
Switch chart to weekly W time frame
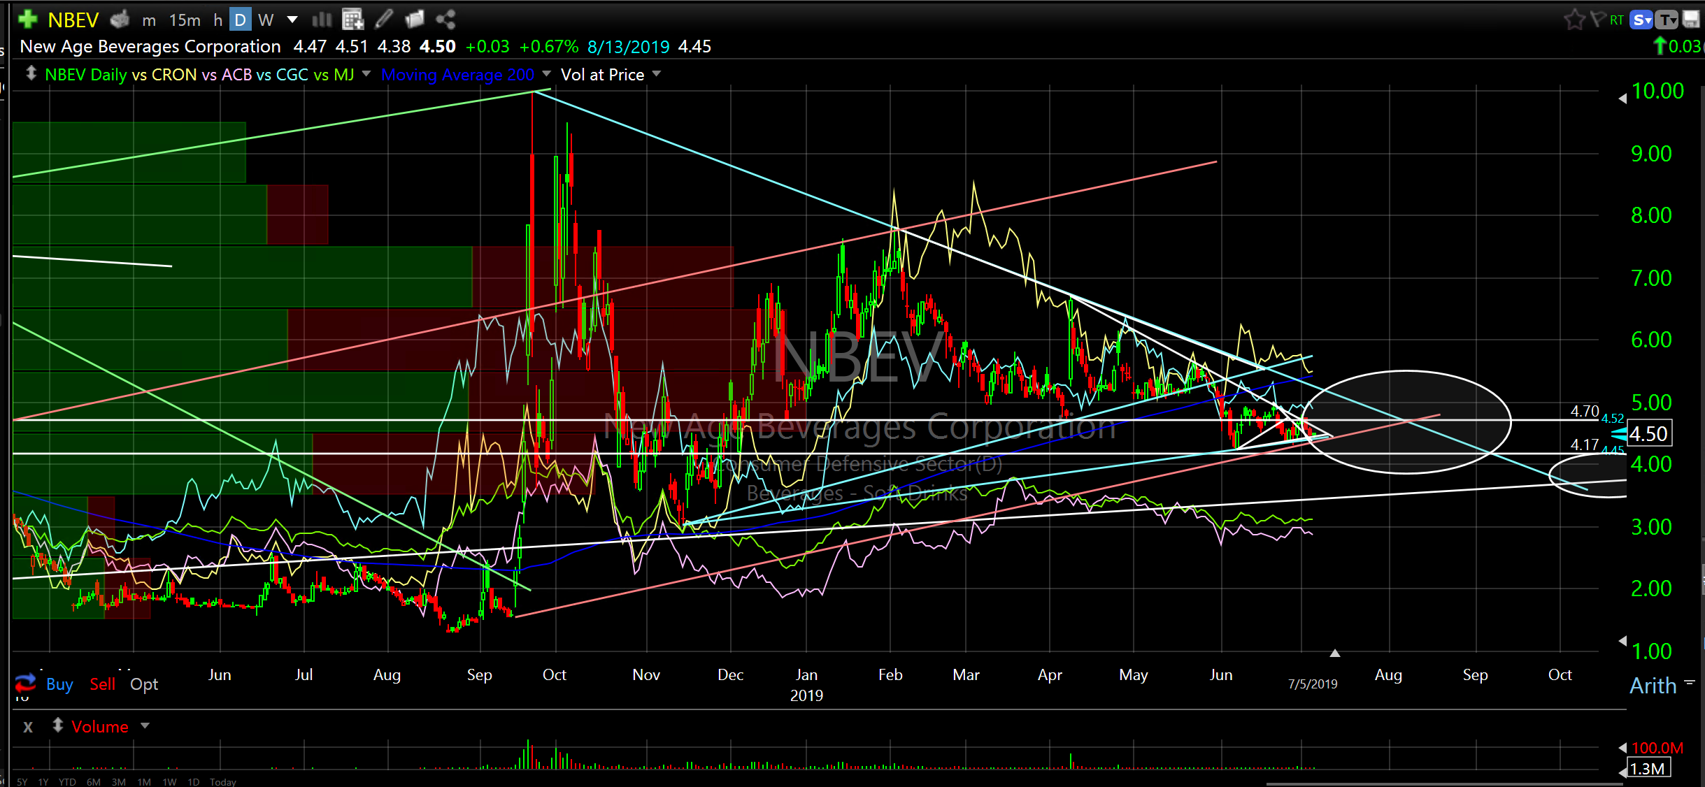(265, 20)
